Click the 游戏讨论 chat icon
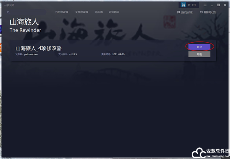This screenshot has width=230, height=159. click(179, 12)
